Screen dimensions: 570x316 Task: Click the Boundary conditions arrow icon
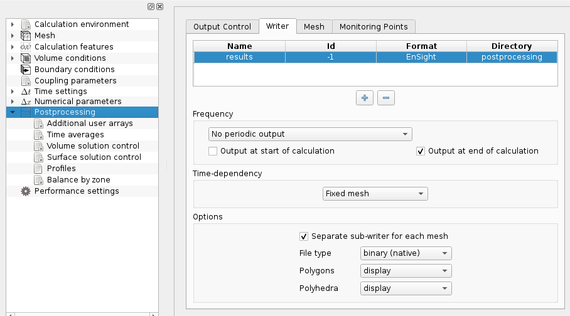(26, 70)
